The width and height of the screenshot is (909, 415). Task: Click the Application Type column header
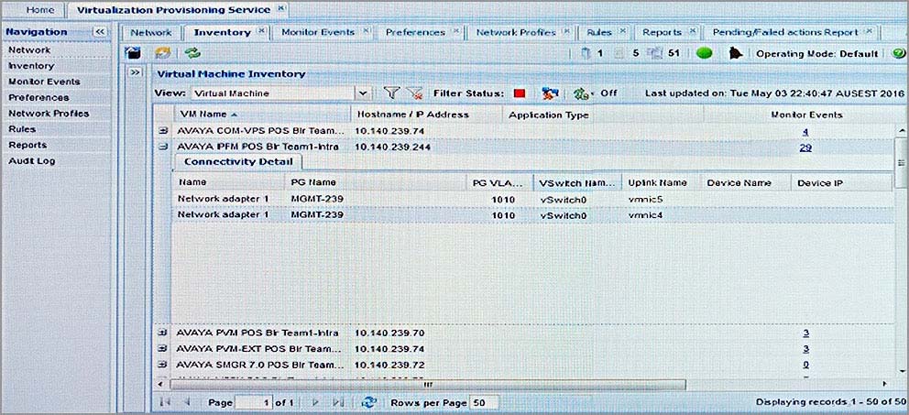[603, 115]
